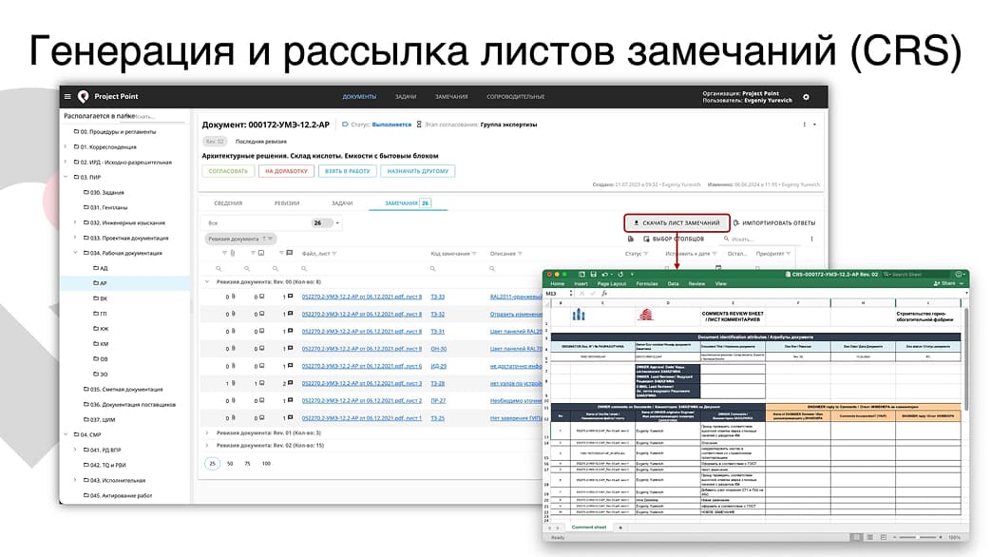Click the Excel Search Sheet field
This screenshot has width=991, height=557.
(917, 275)
